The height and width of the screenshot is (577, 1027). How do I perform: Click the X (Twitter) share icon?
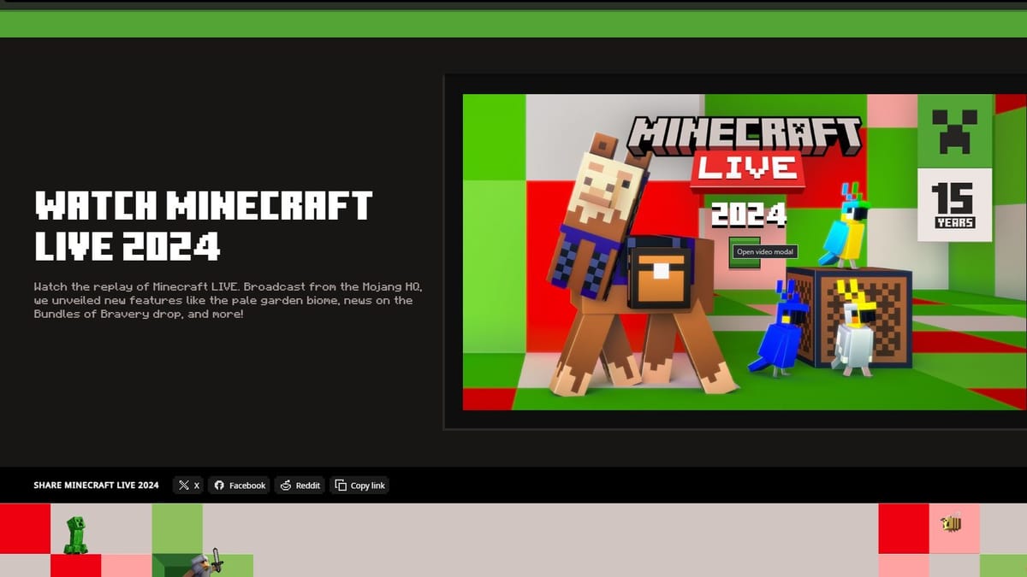[x=183, y=485]
